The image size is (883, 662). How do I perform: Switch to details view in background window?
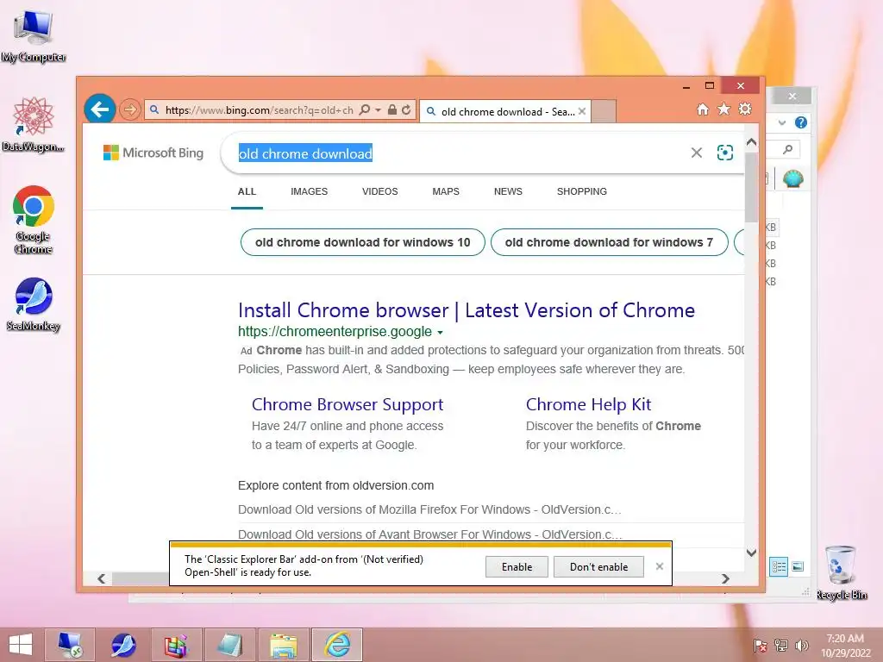point(780,566)
